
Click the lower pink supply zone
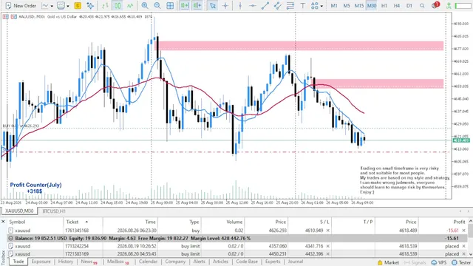tap(377, 83)
